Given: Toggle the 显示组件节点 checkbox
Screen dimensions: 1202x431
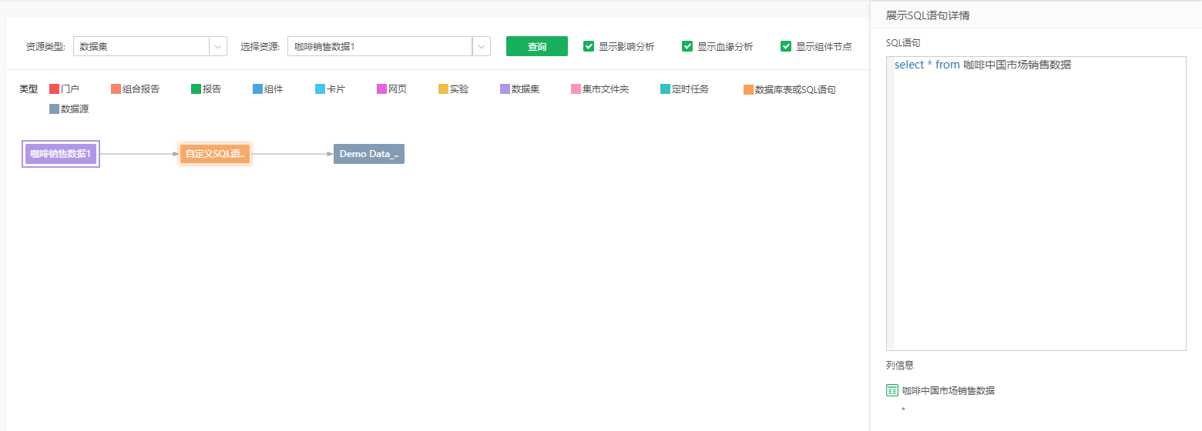Looking at the screenshot, I should coord(786,46).
